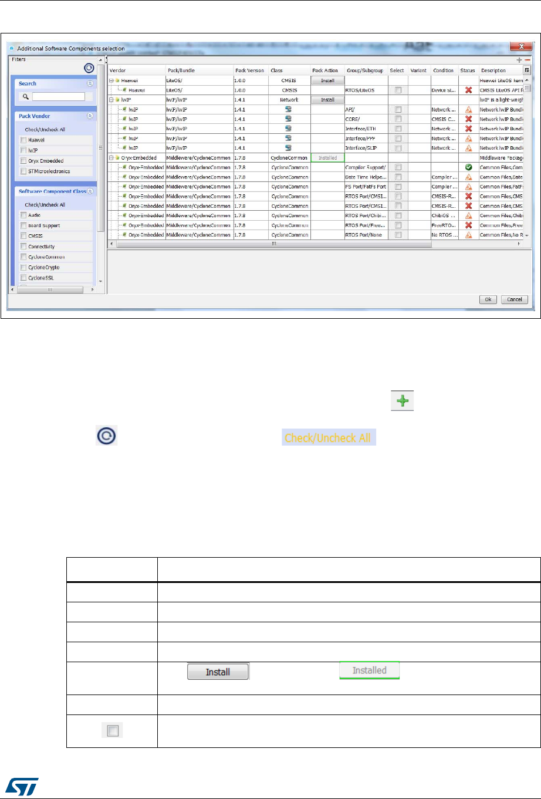Click the Filters panel vertical scrollbar
Screen dimensions: 541x799
101,147
